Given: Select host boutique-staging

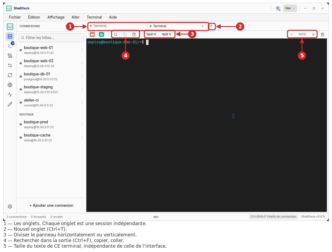Looking at the screenshot, I should click(51, 89).
